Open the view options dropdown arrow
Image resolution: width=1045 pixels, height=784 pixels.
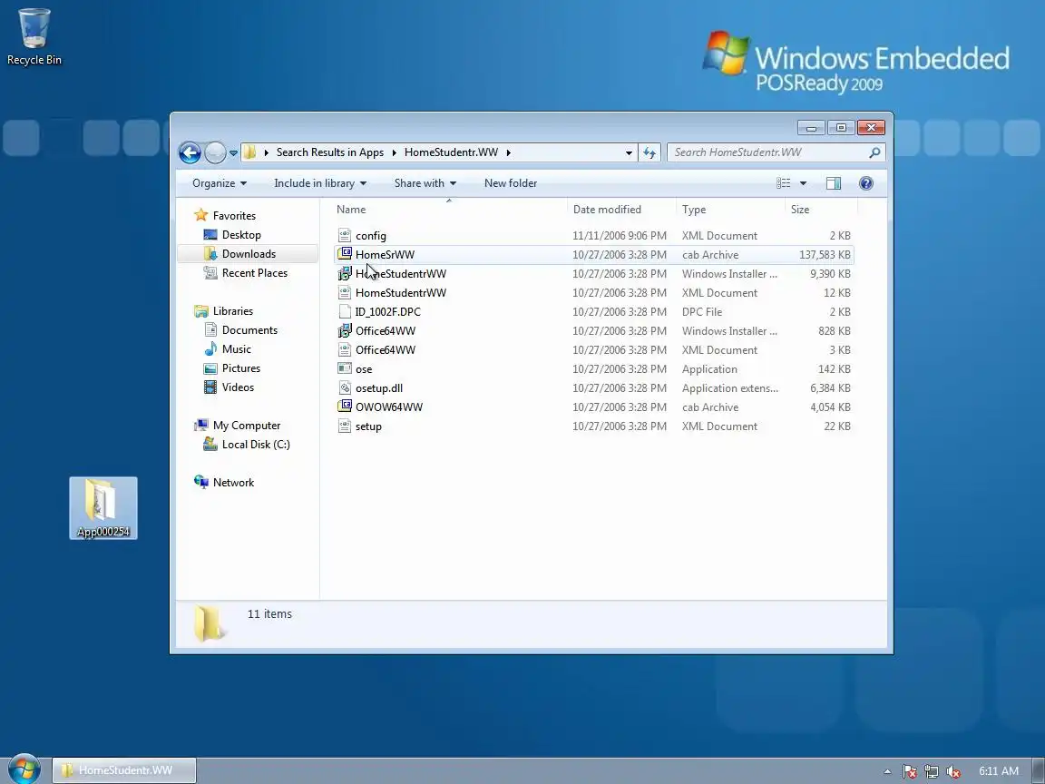803,183
